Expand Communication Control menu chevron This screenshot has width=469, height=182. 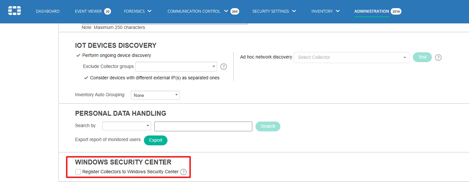[x=226, y=11]
